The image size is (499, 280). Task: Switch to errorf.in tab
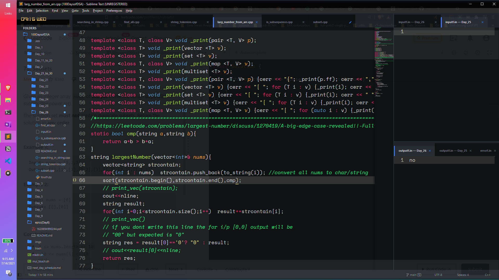[486, 151]
